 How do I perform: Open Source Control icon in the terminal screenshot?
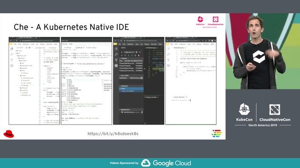168,60
